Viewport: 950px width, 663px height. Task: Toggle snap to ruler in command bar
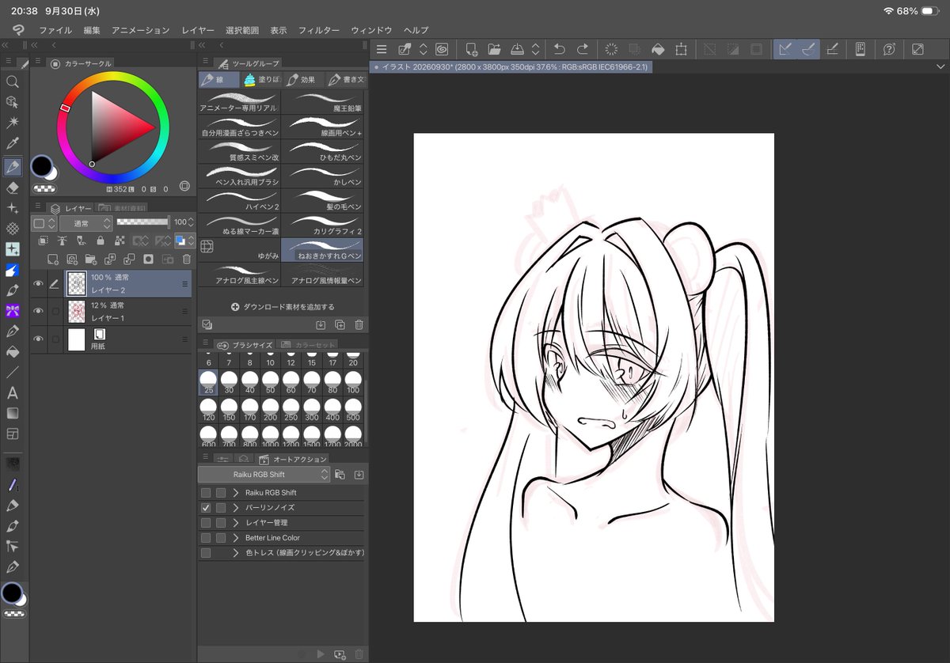[x=785, y=49]
